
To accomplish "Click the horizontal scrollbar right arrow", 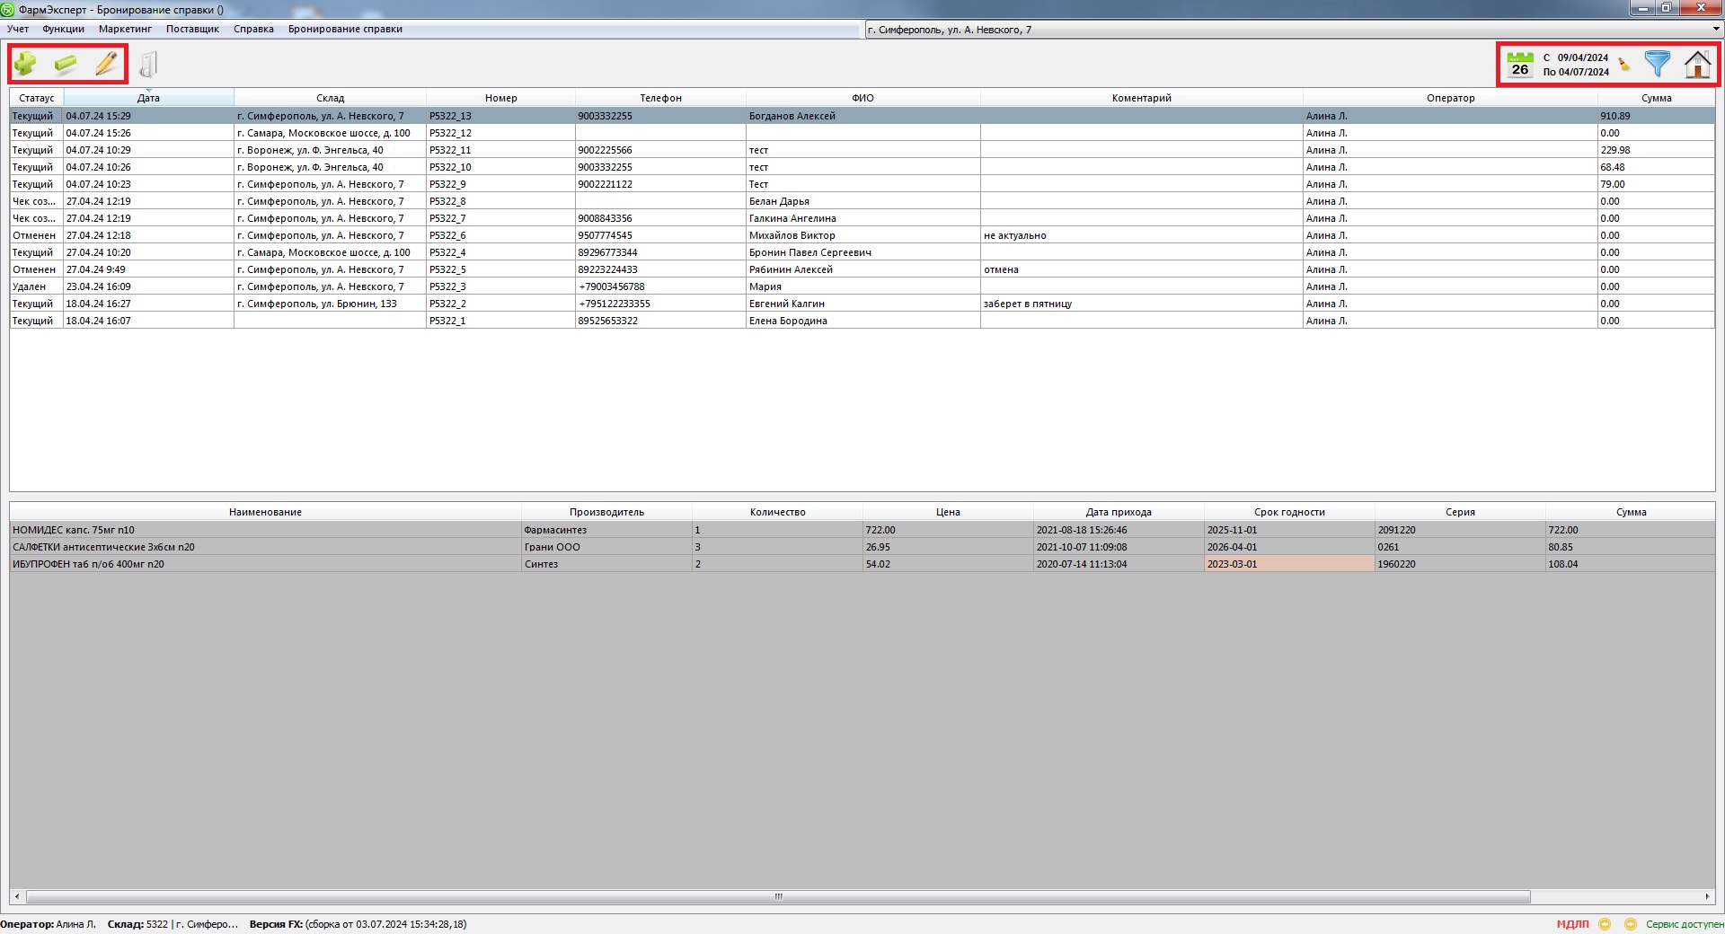I will coord(1707,896).
